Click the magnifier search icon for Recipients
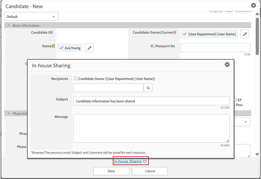Image resolution: width=261 pixels, height=179 pixels. pyautogui.click(x=148, y=88)
